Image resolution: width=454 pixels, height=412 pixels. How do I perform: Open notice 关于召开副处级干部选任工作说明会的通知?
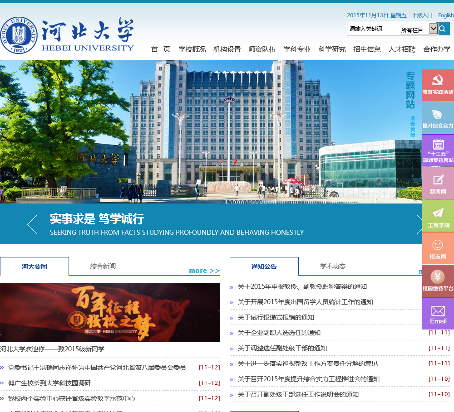pos(298,394)
